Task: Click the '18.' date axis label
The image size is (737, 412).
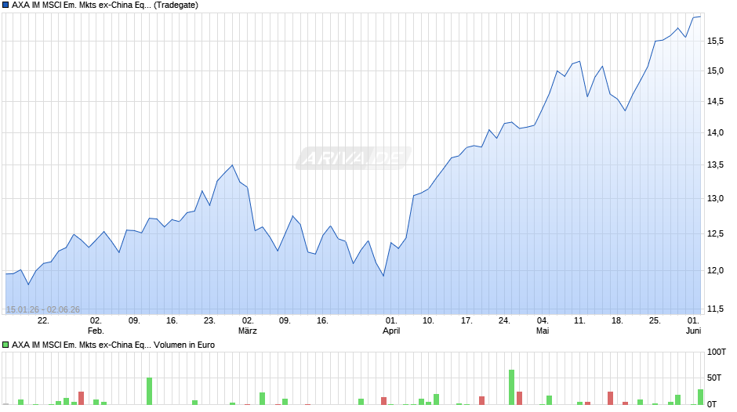Action: coord(617,321)
